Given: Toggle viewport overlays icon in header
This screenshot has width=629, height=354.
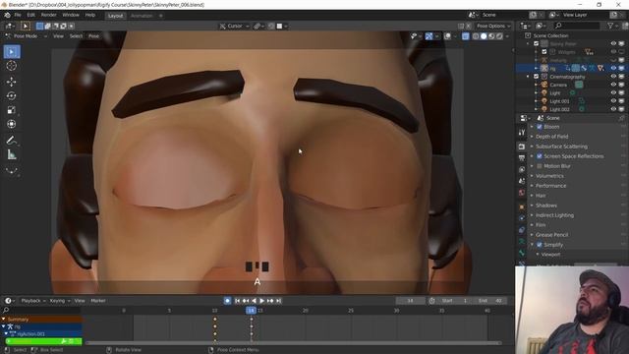Looking at the screenshot, I should [x=447, y=36].
